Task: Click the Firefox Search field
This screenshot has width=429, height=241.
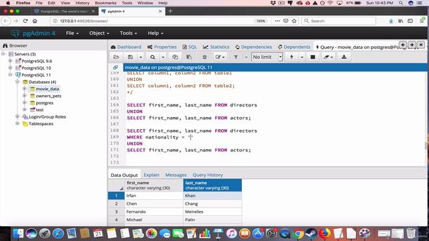Action: point(339,21)
